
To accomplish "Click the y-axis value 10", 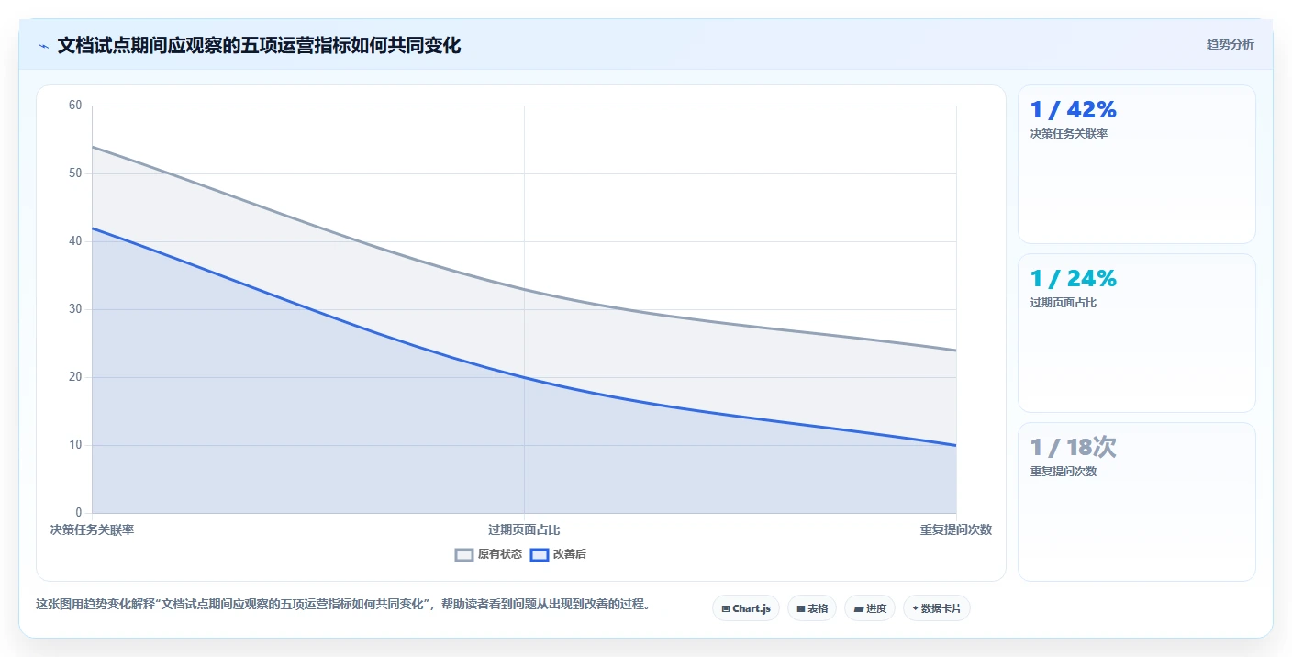I will [x=75, y=445].
